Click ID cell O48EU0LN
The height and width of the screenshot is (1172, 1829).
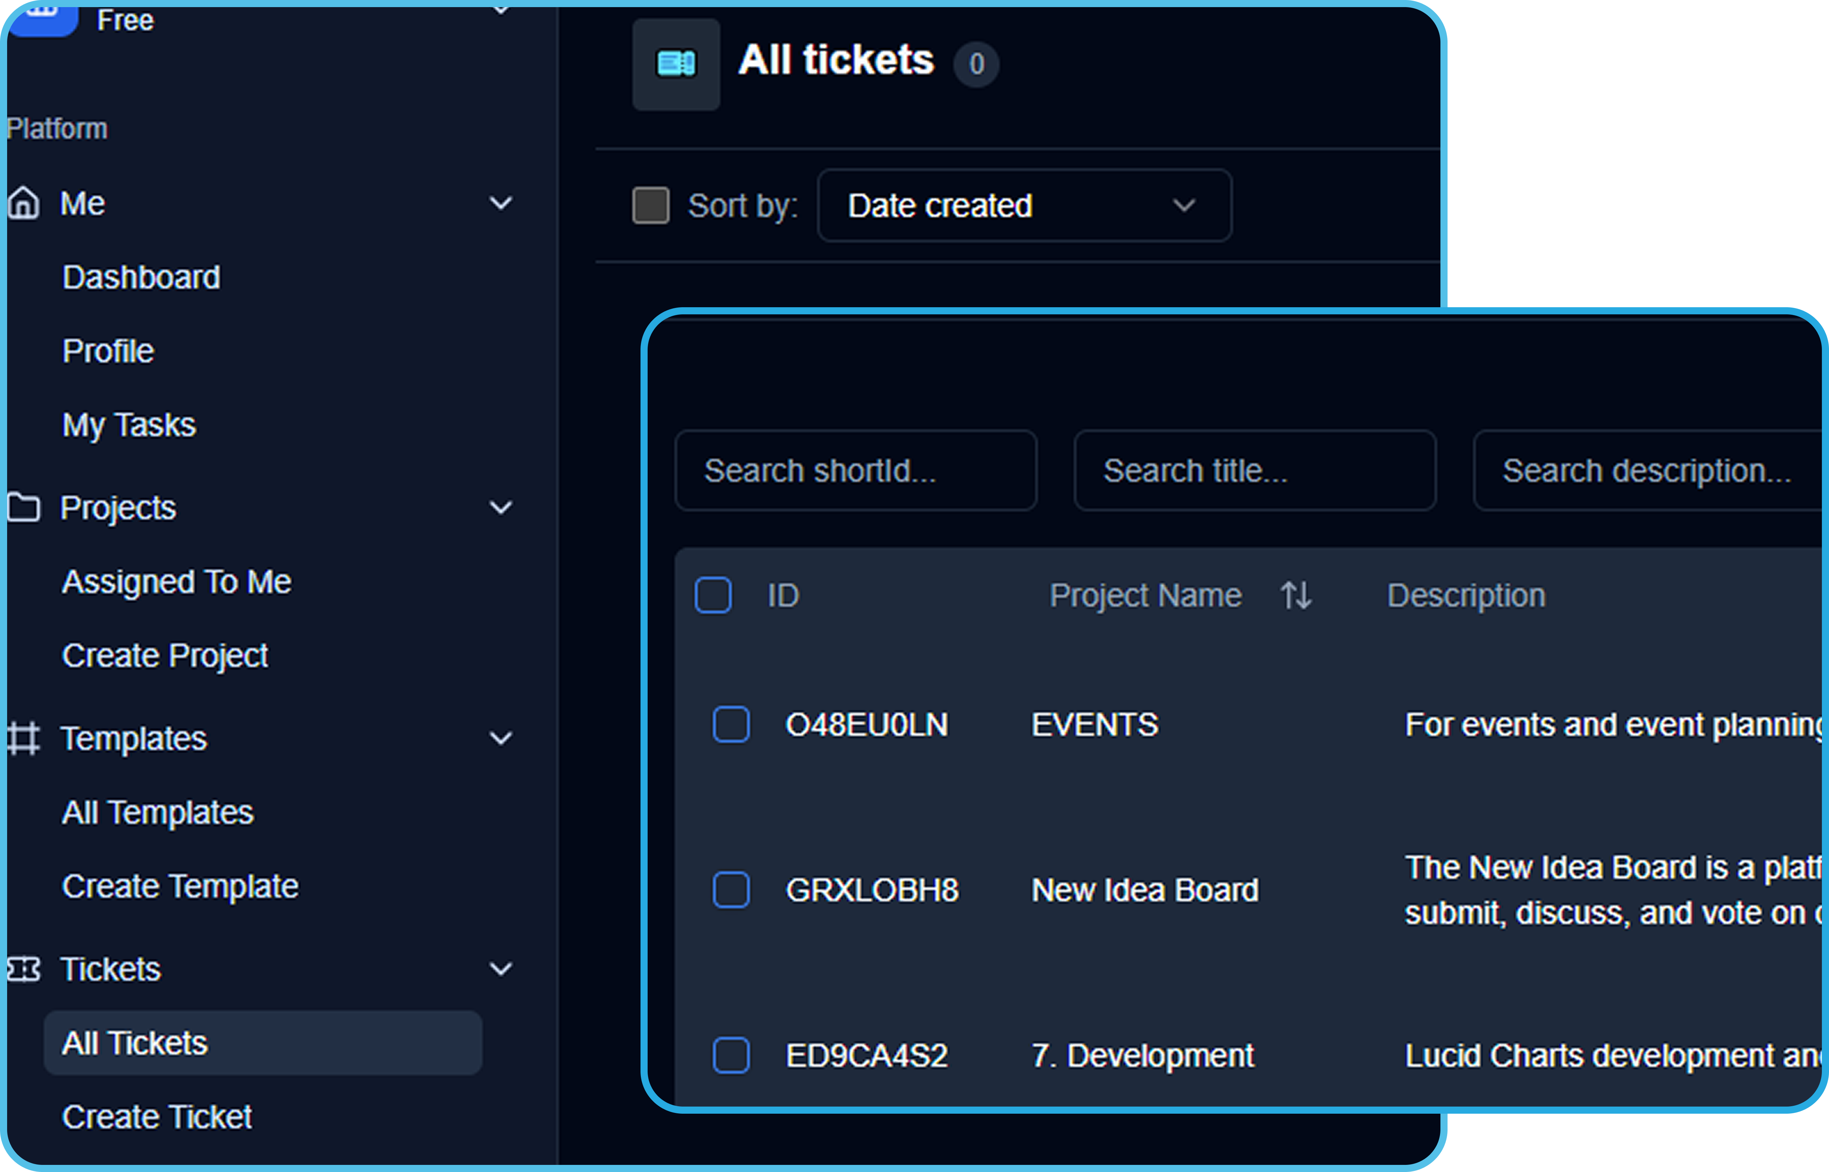(867, 725)
